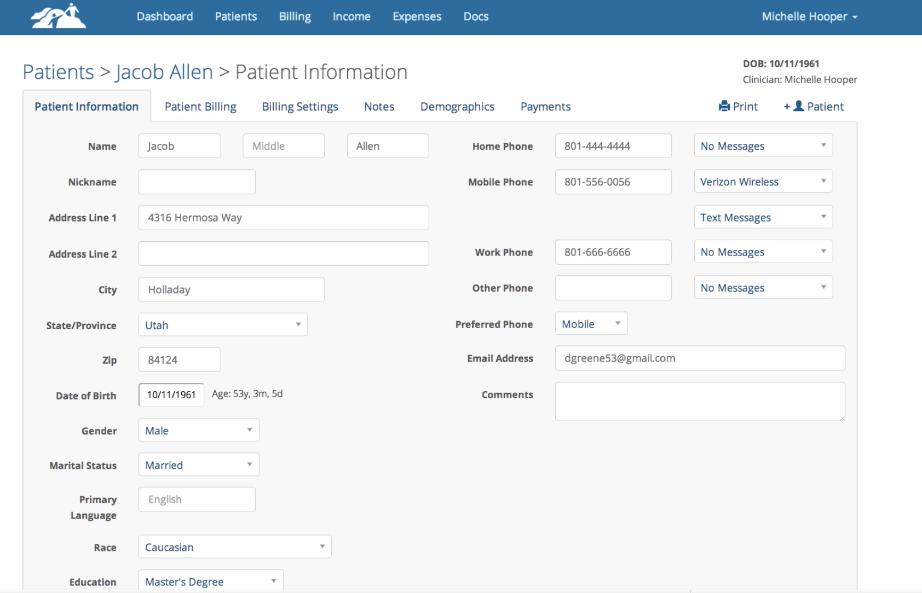Open the Preferred Phone dropdown
922x593 pixels.
coord(591,324)
